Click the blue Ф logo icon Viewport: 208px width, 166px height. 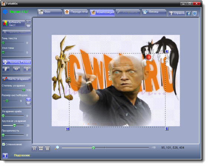coord(5,12)
